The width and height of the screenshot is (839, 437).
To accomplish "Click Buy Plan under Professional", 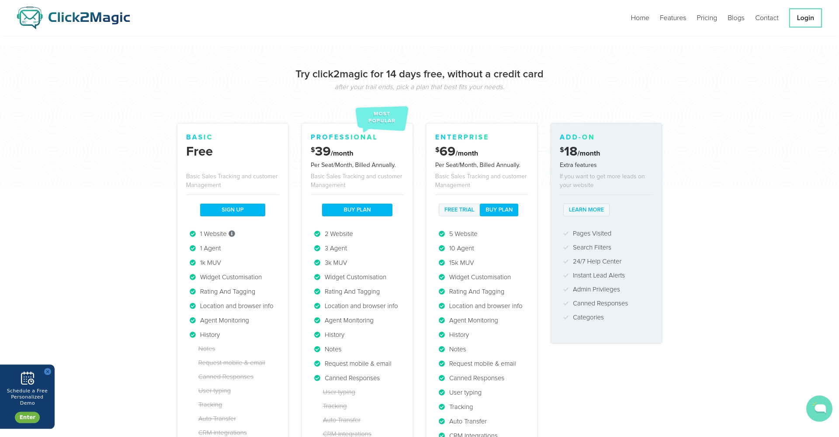I will pyautogui.click(x=357, y=210).
